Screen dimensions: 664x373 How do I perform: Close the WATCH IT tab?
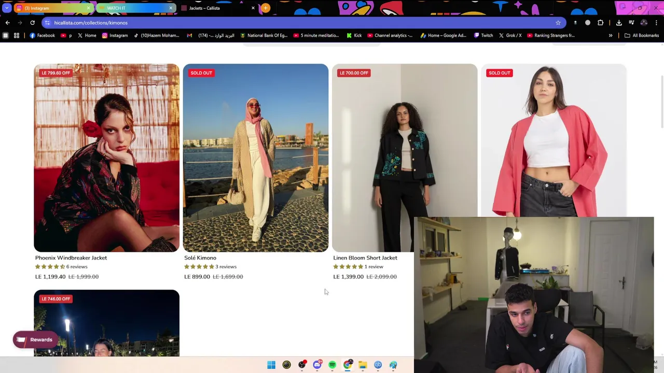pos(171,8)
